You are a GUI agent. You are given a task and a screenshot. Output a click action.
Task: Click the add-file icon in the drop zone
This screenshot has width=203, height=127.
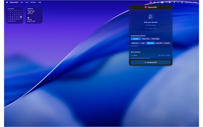pos(150,17)
